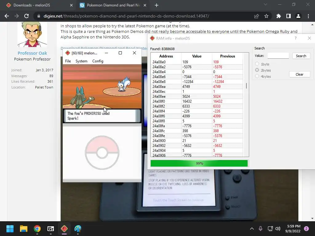Click the Clear button in RAM info

point(300,74)
